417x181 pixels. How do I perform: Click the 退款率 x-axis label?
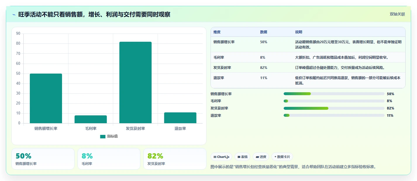point(180,128)
